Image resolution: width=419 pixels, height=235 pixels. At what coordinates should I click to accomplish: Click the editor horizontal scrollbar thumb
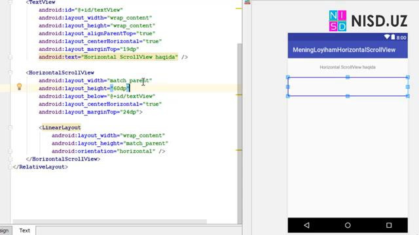pyautogui.click(x=109, y=222)
